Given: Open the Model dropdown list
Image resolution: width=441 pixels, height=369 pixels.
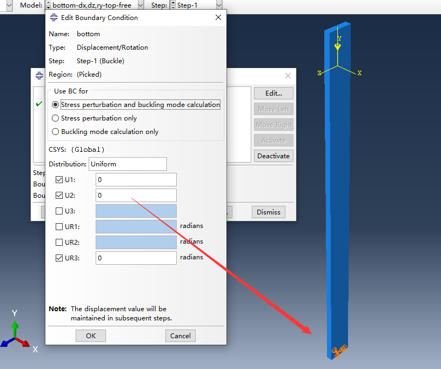Looking at the screenshot, I should 141,5.
